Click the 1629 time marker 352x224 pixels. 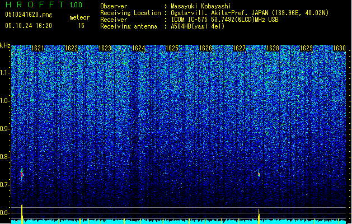pos(307,48)
